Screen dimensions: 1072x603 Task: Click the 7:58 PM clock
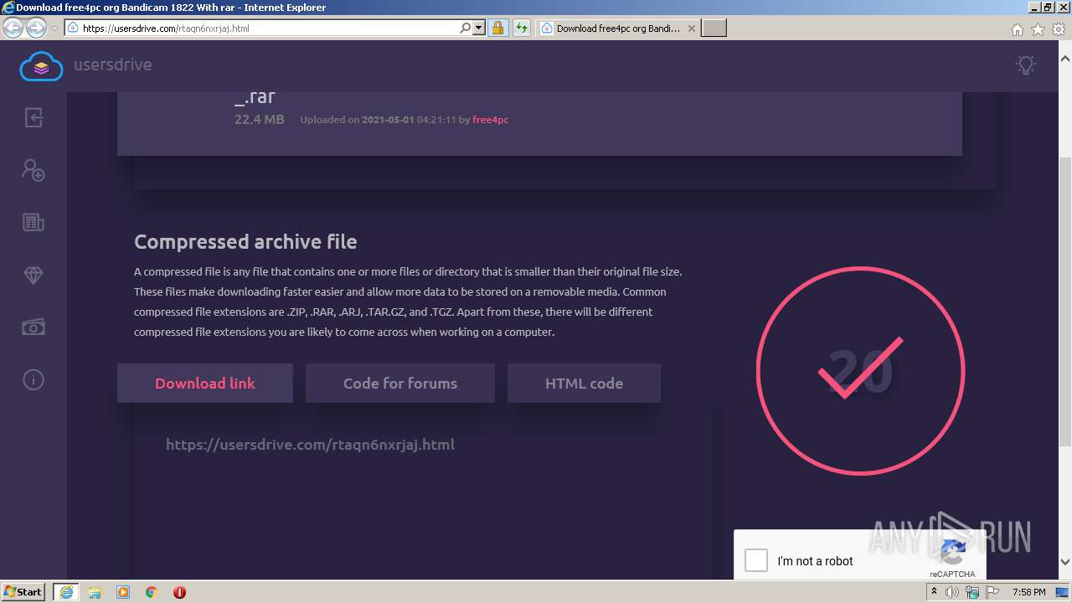1028,592
